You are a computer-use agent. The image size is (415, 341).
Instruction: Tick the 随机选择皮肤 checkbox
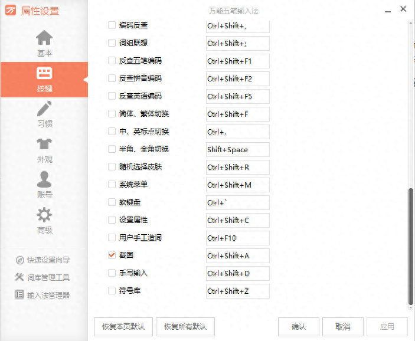pos(112,167)
